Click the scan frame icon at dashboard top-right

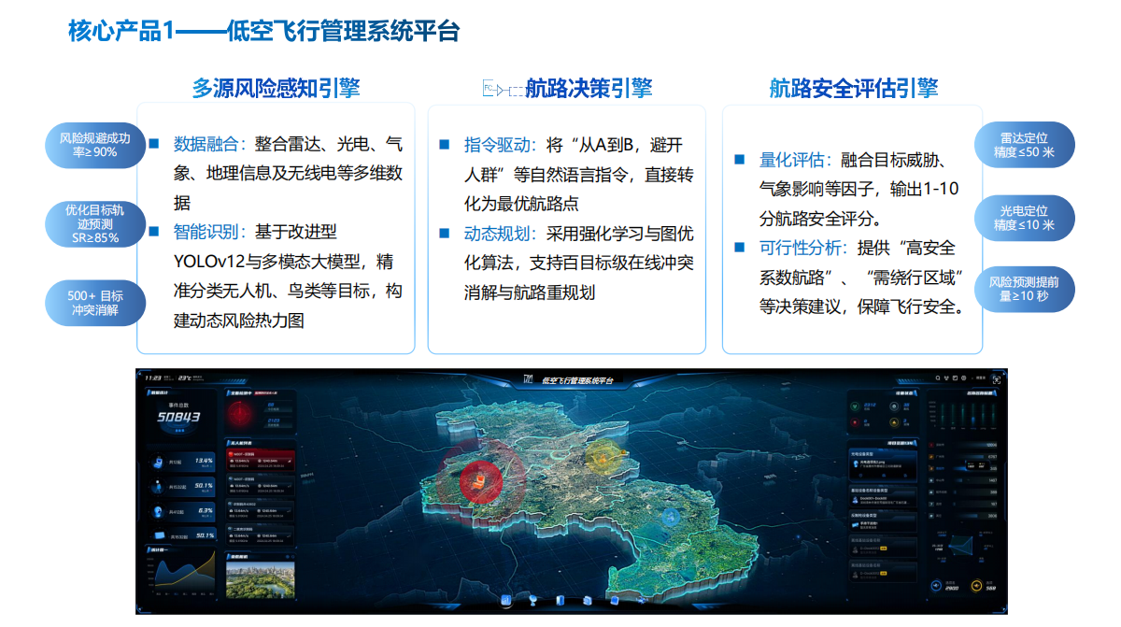(x=997, y=379)
